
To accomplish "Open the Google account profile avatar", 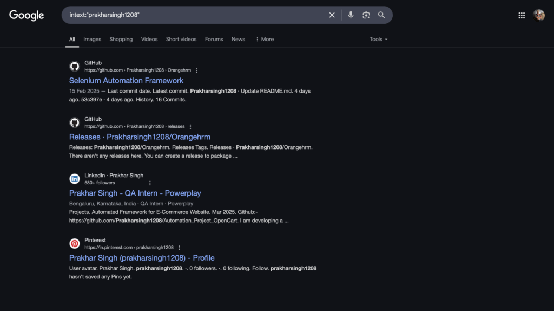I will 539,15.
